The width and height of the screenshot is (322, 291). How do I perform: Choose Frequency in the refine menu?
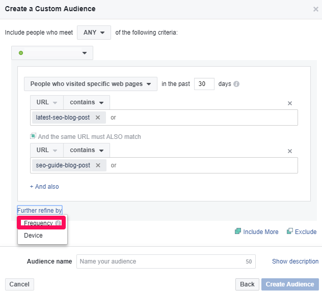tap(38, 223)
